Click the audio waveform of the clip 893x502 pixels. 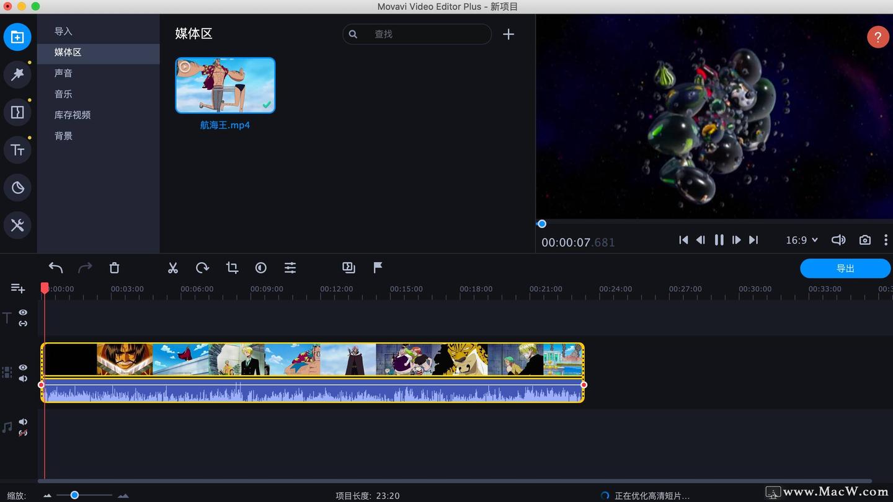[x=313, y=392]
